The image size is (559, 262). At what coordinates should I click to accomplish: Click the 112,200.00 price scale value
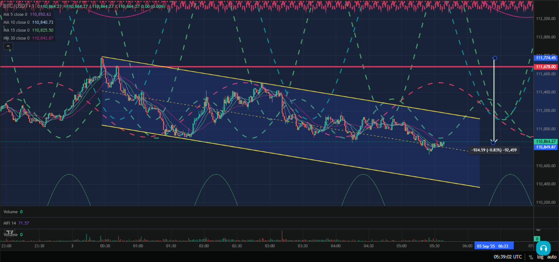546,19
